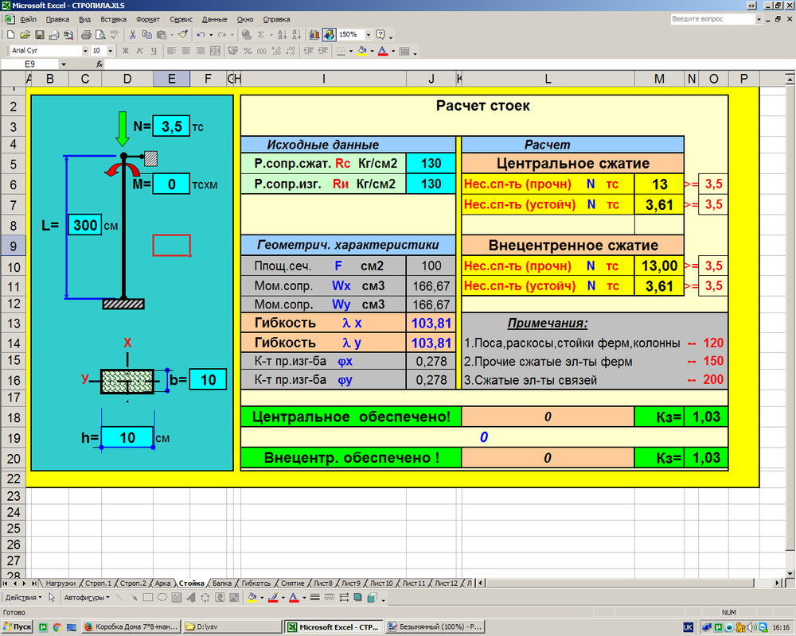The width and height of the screenshot is (796, 636).
Task: Toggle underline formatting (Ч button)
Action: (155, 51)
